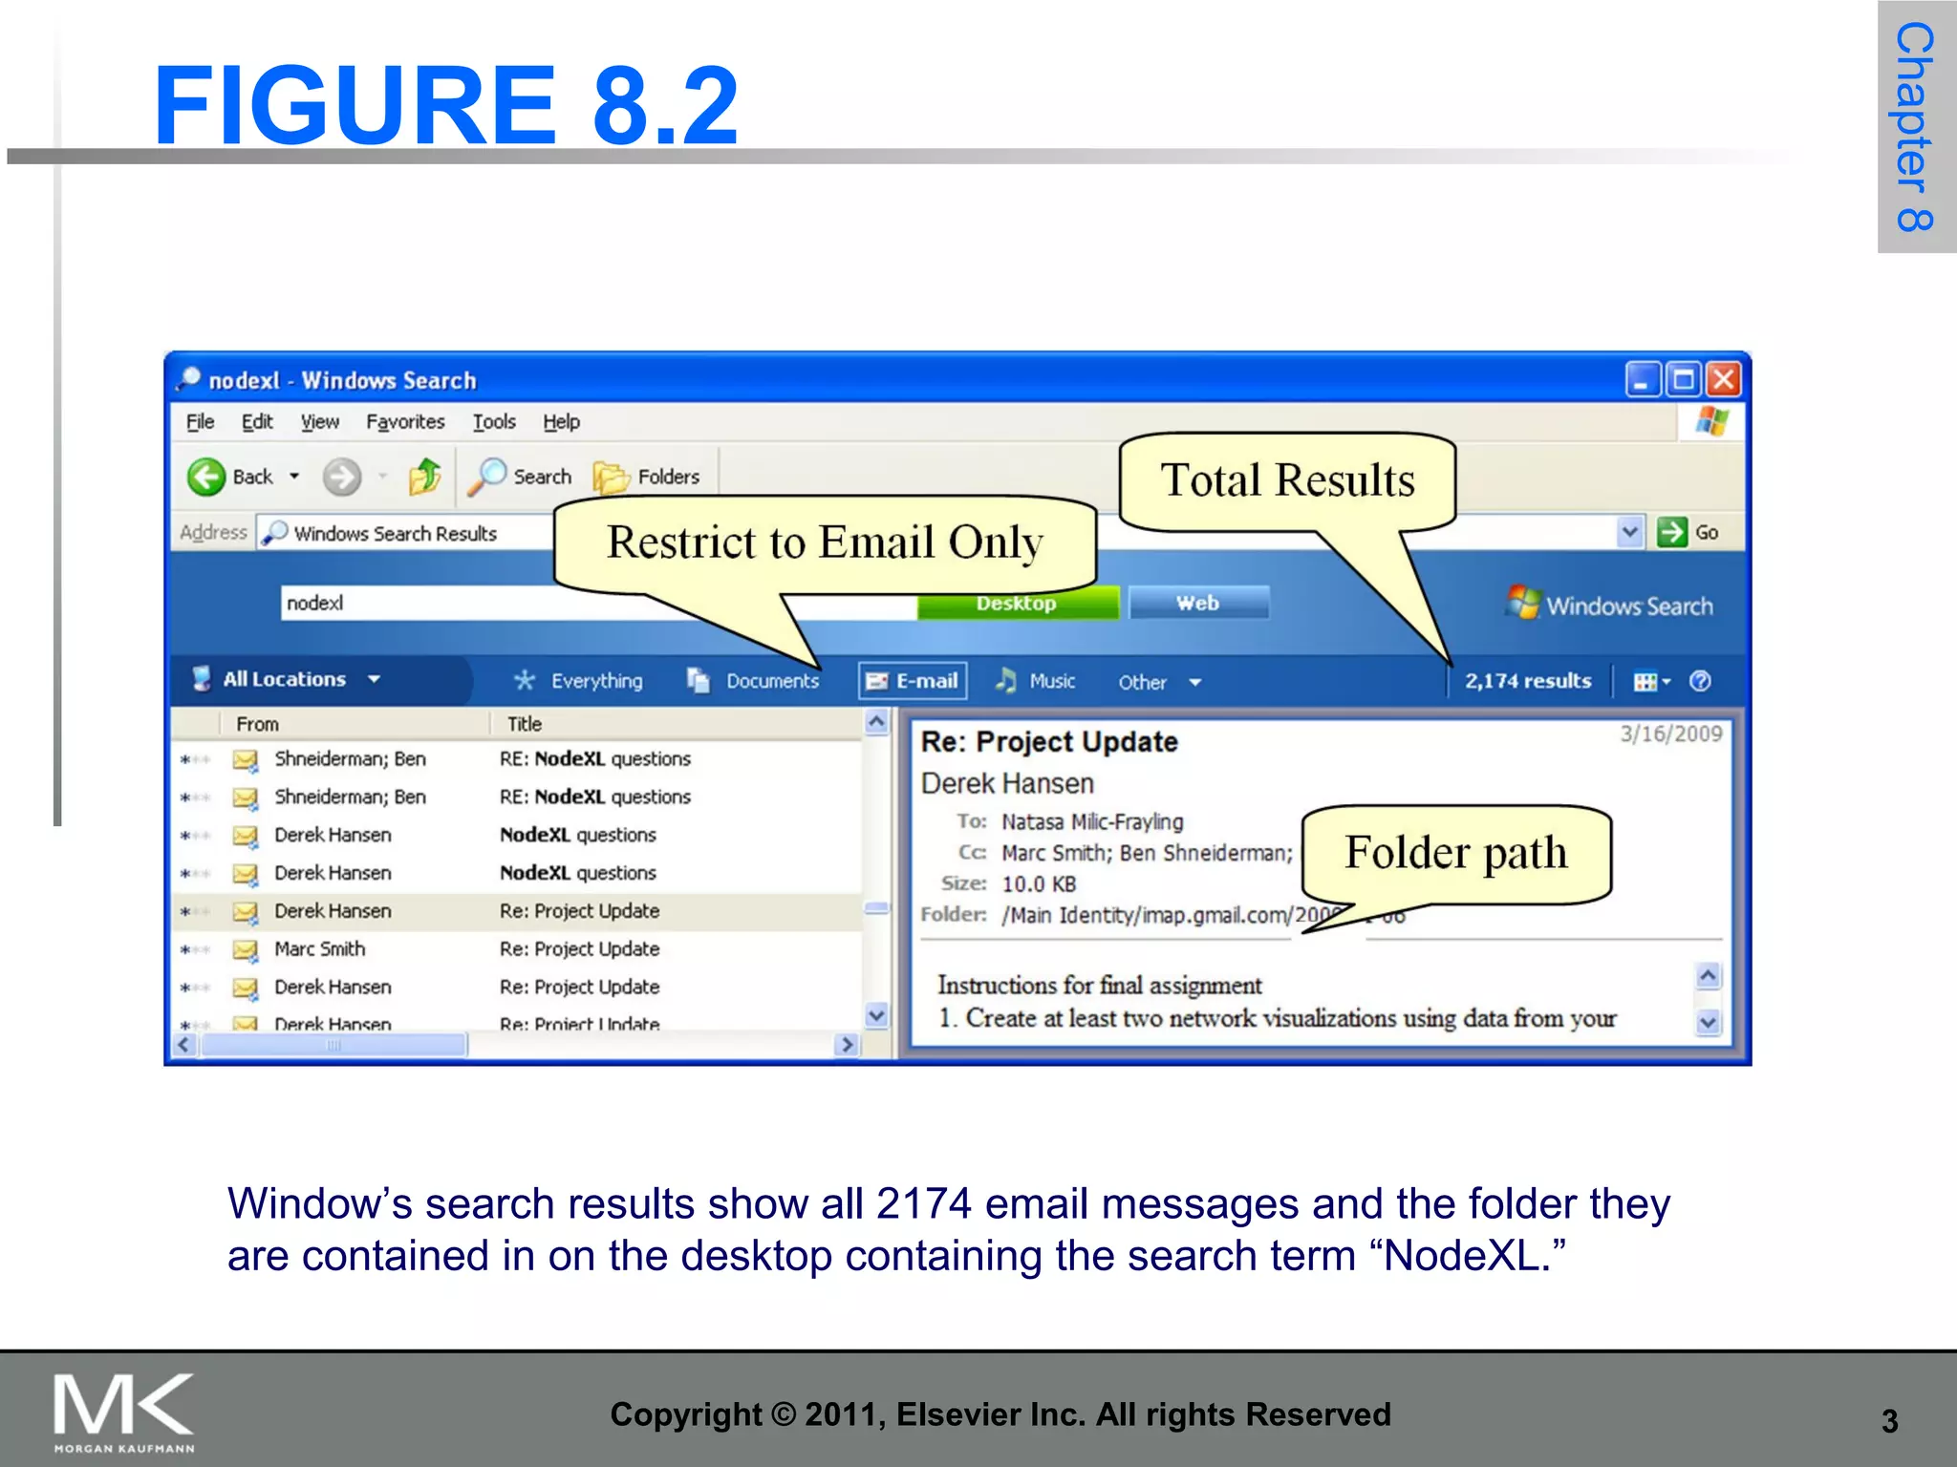Click the Title column header
Viewport: 1957px width, 1467px height.
point(677,724)
